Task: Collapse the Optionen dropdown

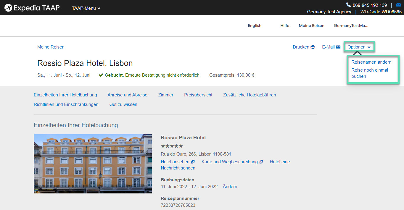Action: [x=359, y=47]
